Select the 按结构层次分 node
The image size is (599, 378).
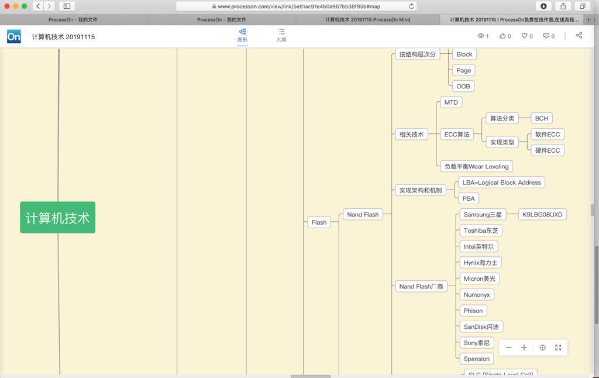coord(418,54)
